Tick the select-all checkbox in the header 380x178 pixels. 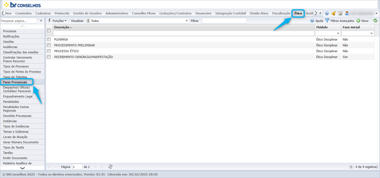[x=49, y=30]
